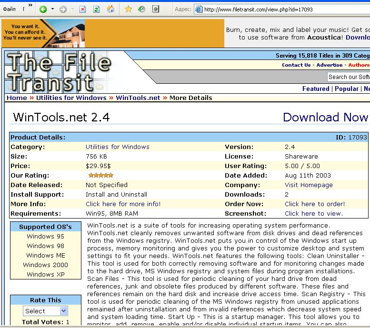The width and height of the screenshot is (370, 328).
Task: Click the house advertisement banner
Action: pos(113,33)
